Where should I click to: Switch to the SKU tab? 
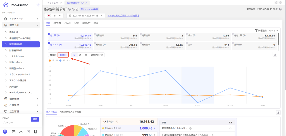pyautogui.click(x=77, y=23)
